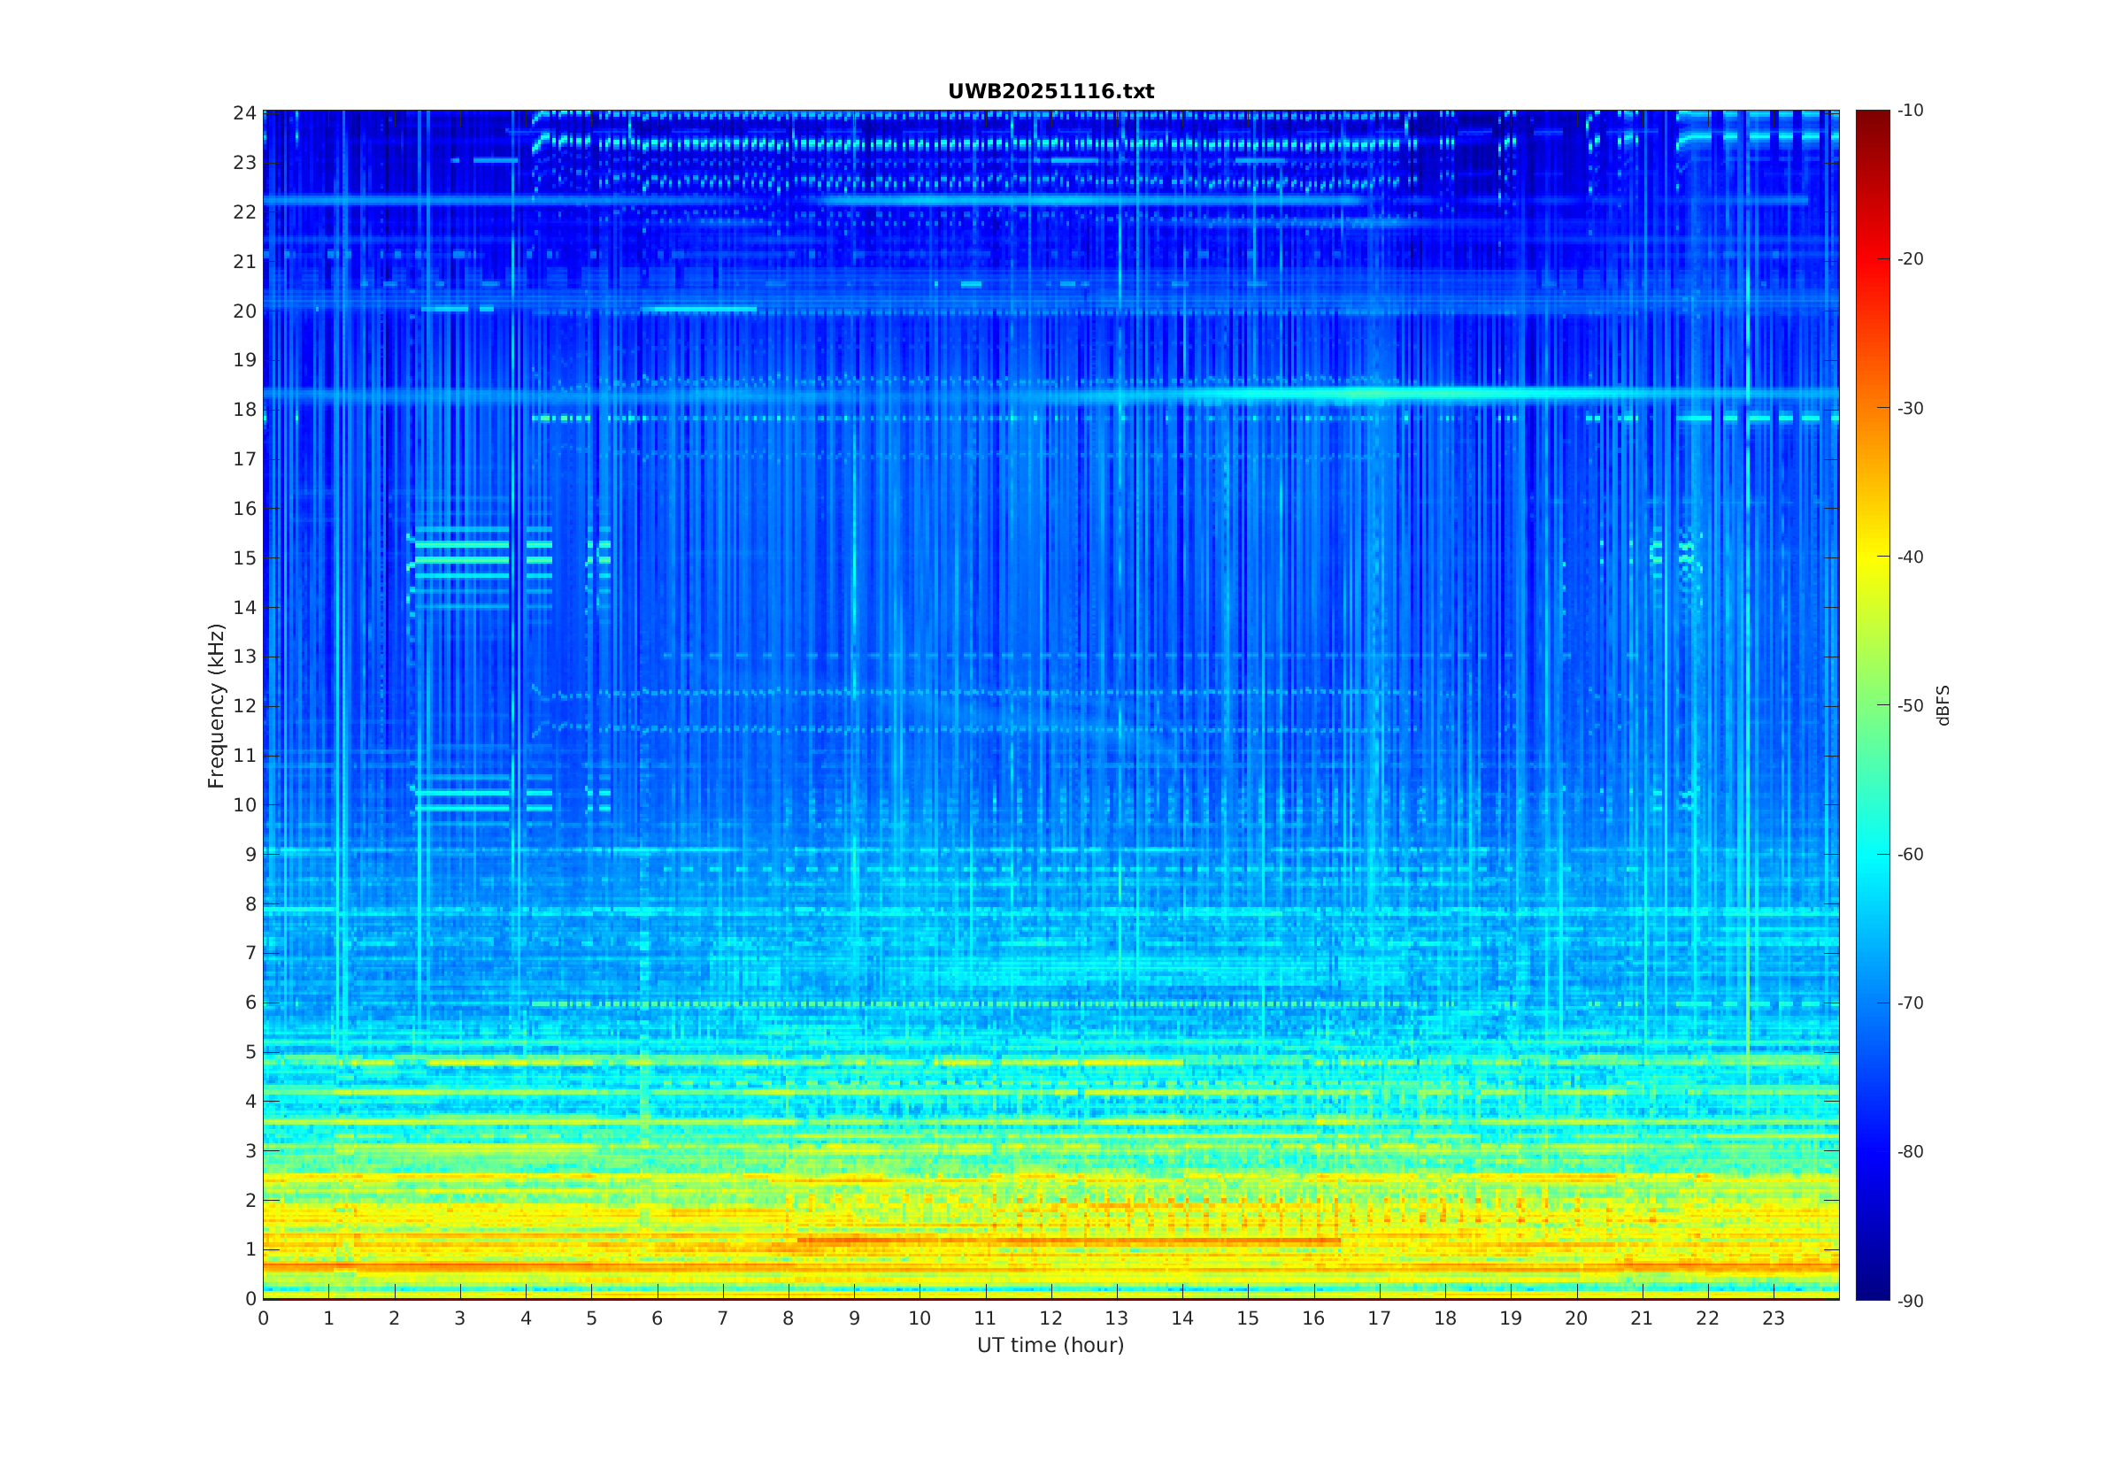The height and width of the screenshot is (1460, 2124).
Task: Click the 12 kHz y-axis tick label
Action: pyautogui.click(x=244, y=706)
